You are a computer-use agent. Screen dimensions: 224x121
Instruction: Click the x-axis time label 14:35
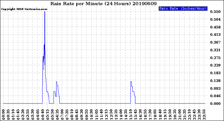pyautogui.click(x=126, y=115)
